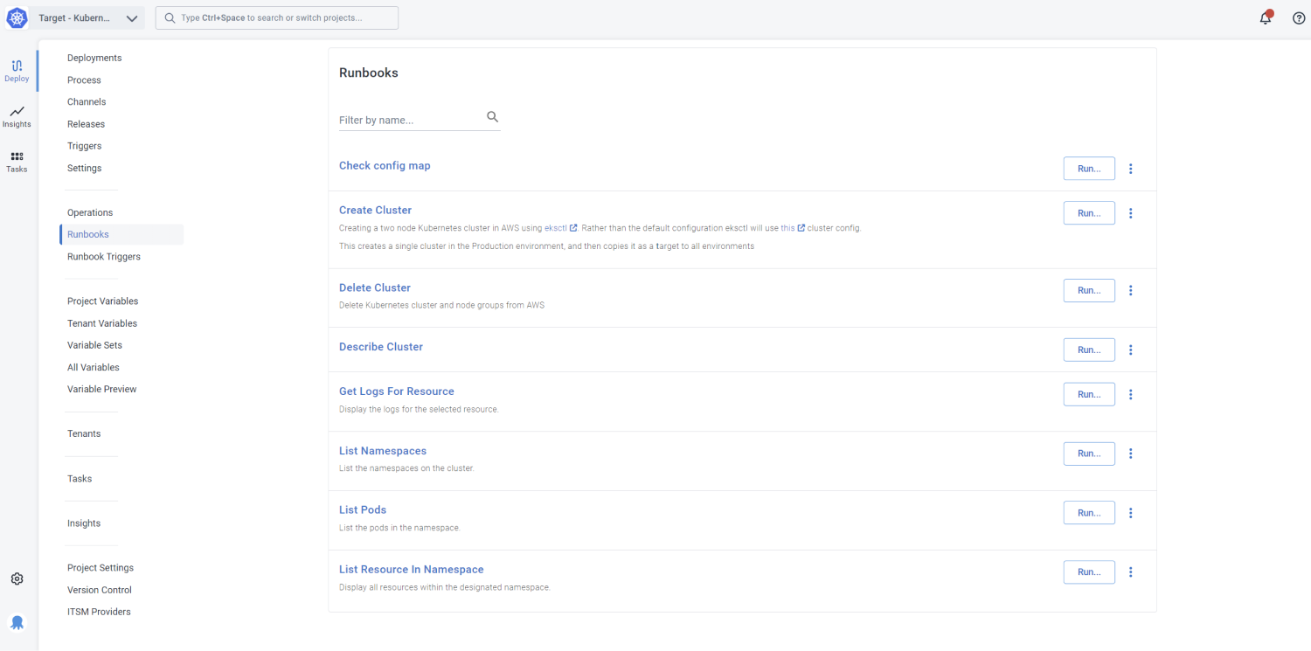Open the configuration gear icon
Screen dimensions: 1311x651
click(x=17, y=578)
